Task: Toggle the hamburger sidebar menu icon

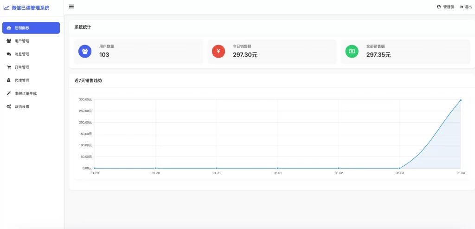Action: point(71,7)
